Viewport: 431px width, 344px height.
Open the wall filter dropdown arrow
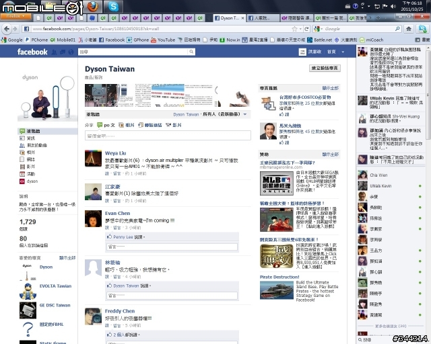[x=245, y=114]
